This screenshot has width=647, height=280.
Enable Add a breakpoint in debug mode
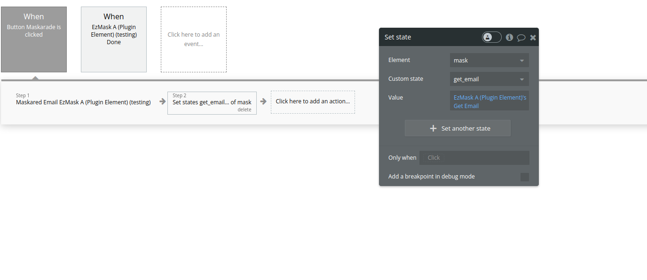525,177
